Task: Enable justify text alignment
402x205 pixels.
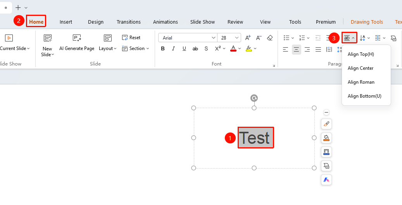Action: tap(318, 49)
